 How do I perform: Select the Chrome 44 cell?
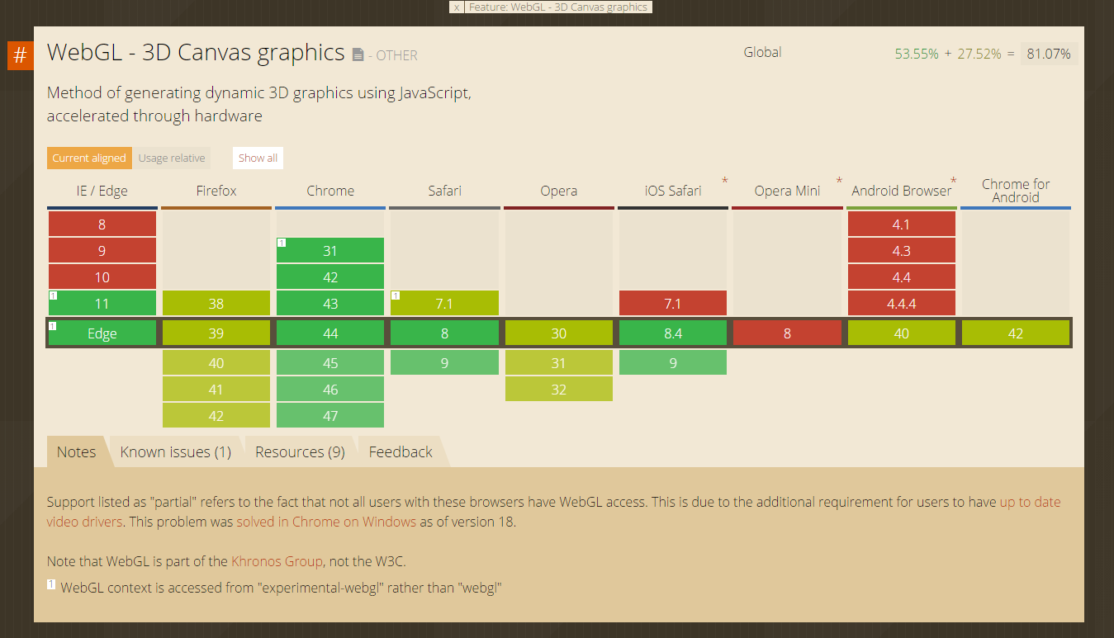coord(330,333)
